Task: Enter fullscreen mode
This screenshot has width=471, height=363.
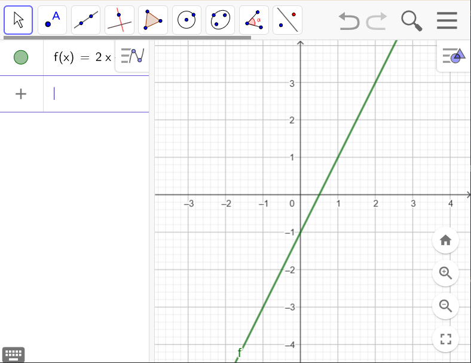Action: tap(445, 340)
